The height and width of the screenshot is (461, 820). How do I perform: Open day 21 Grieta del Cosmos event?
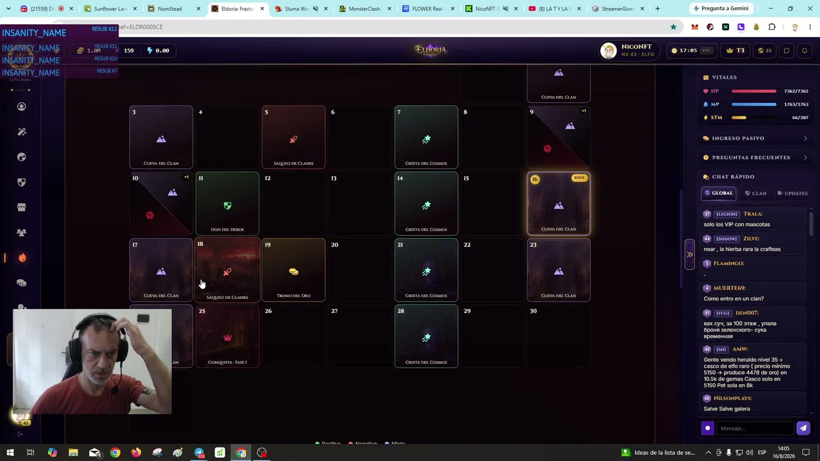426,270
